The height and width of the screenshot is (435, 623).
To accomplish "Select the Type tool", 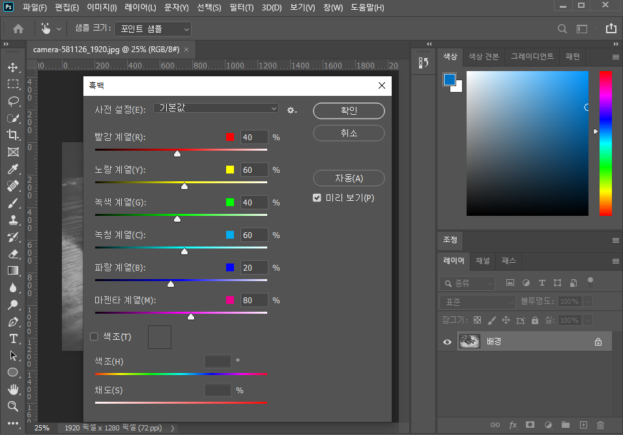I will (x=13, y=338).
